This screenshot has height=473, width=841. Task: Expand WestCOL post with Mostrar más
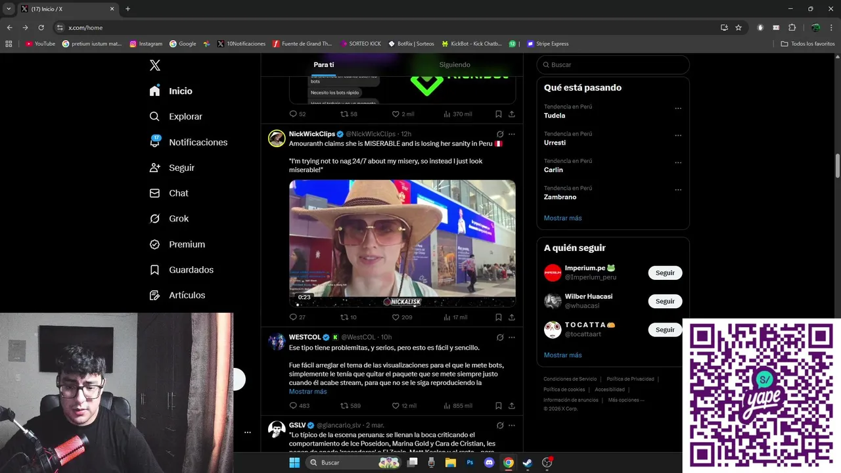pos(307,392)
